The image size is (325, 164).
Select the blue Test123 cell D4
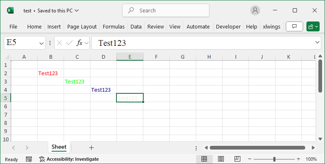click(x=103, y=90)
